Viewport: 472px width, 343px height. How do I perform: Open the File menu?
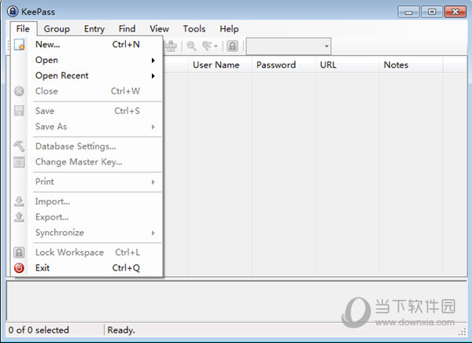click(23, 29)
